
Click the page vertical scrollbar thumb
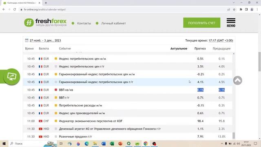pyautogui.click(x=259, y=62)
